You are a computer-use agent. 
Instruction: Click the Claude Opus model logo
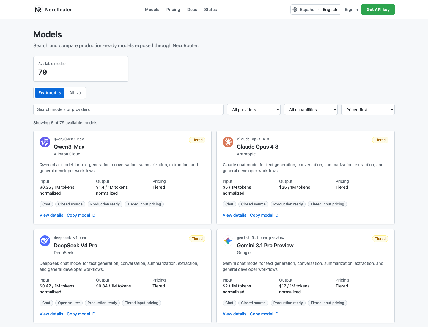(x=228, y=142)
